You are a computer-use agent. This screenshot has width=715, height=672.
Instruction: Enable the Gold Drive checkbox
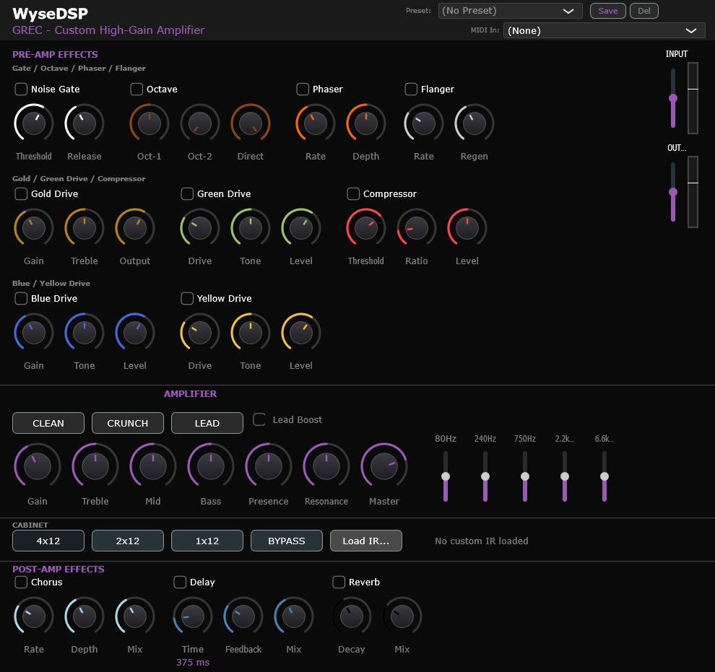[21, 193]
